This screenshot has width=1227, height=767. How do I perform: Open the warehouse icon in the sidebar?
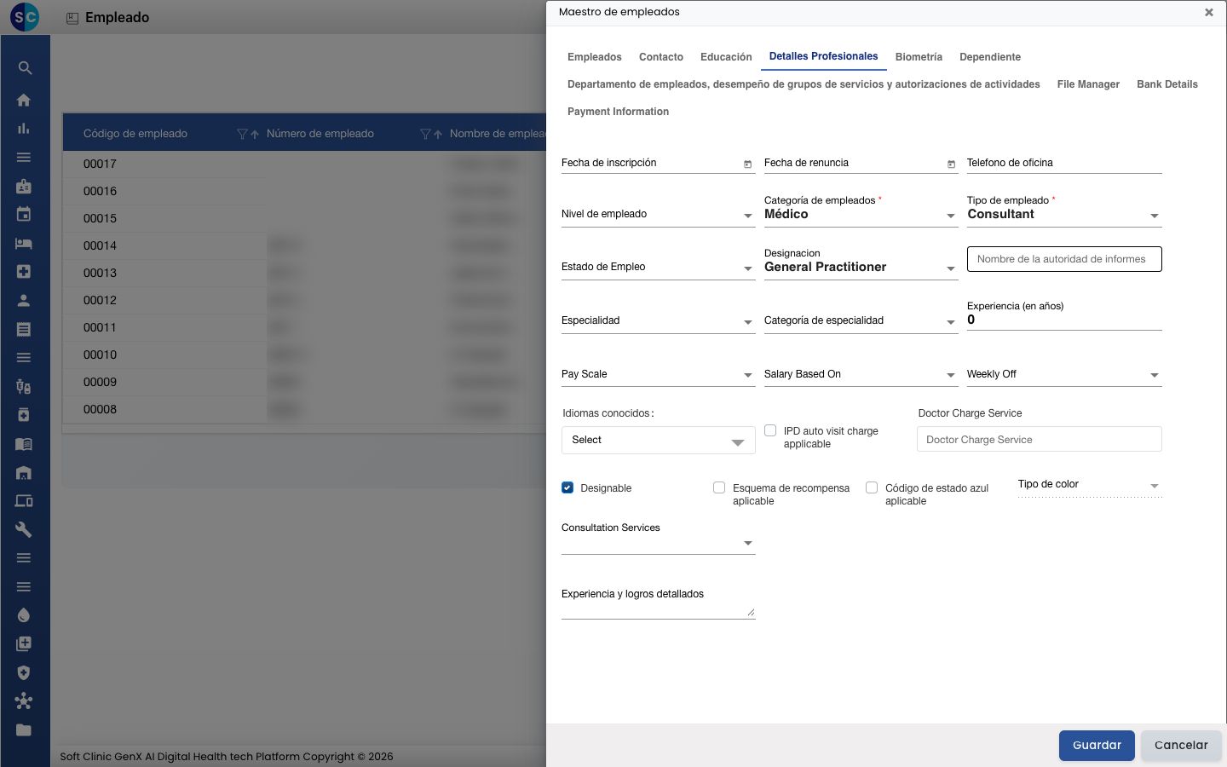[24, 473]
